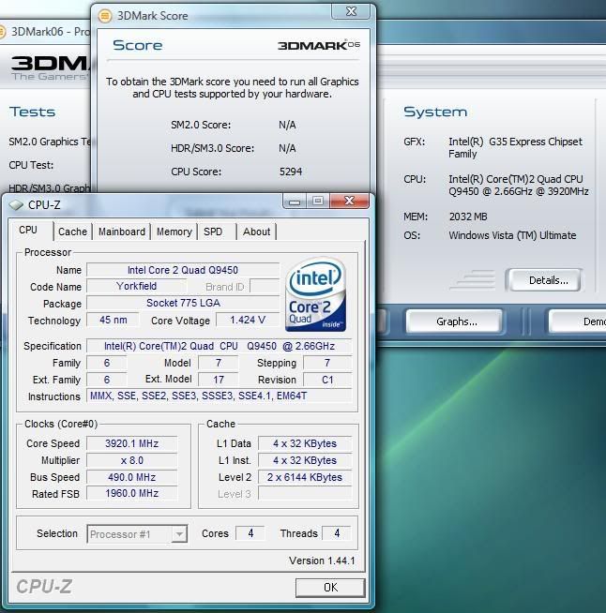
Task: Click the Revision value C1
Action: click(327, 380)
